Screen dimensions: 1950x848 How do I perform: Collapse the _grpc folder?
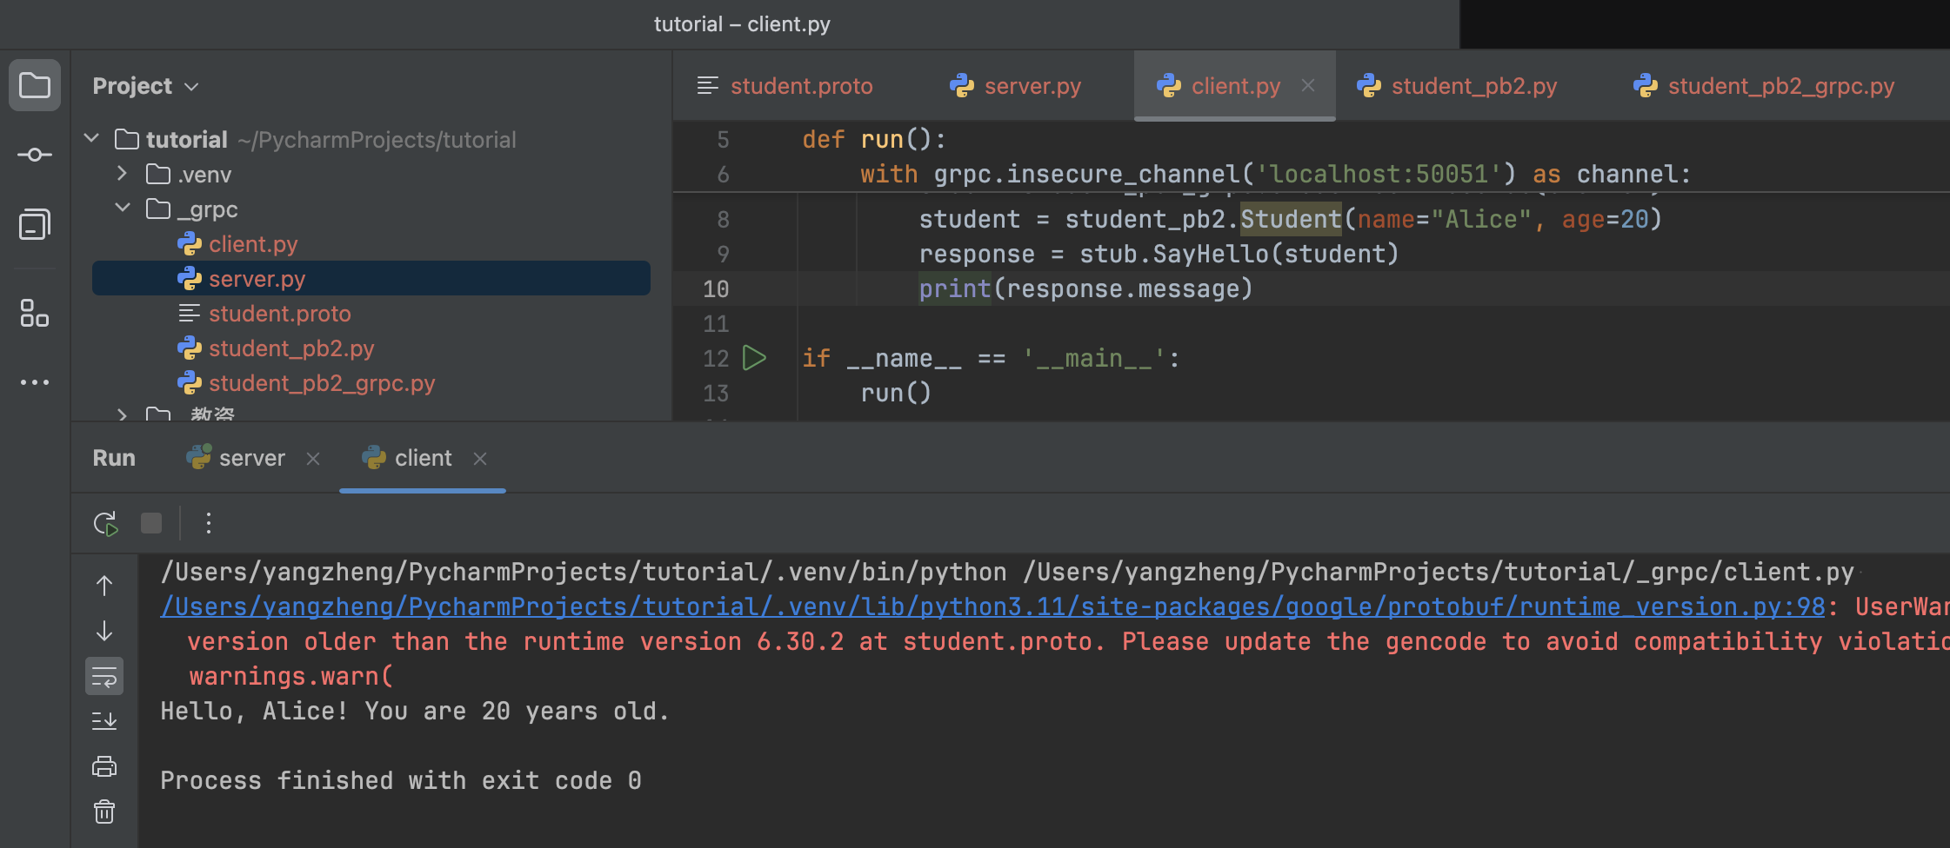coord(123,209)
